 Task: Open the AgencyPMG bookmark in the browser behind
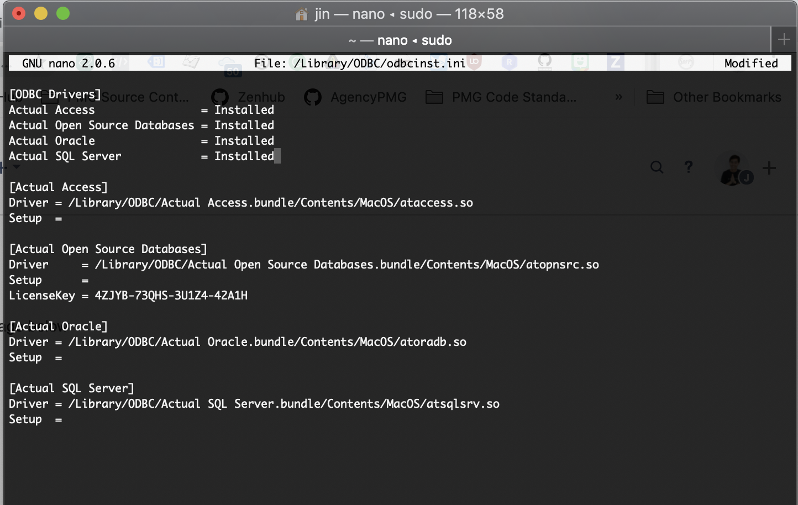click(x=355, y=97)
